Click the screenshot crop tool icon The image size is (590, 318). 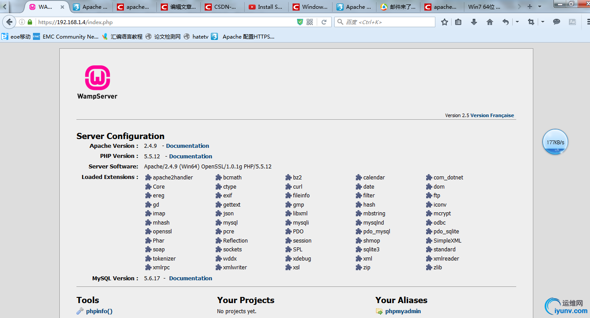tap(531, 22)
